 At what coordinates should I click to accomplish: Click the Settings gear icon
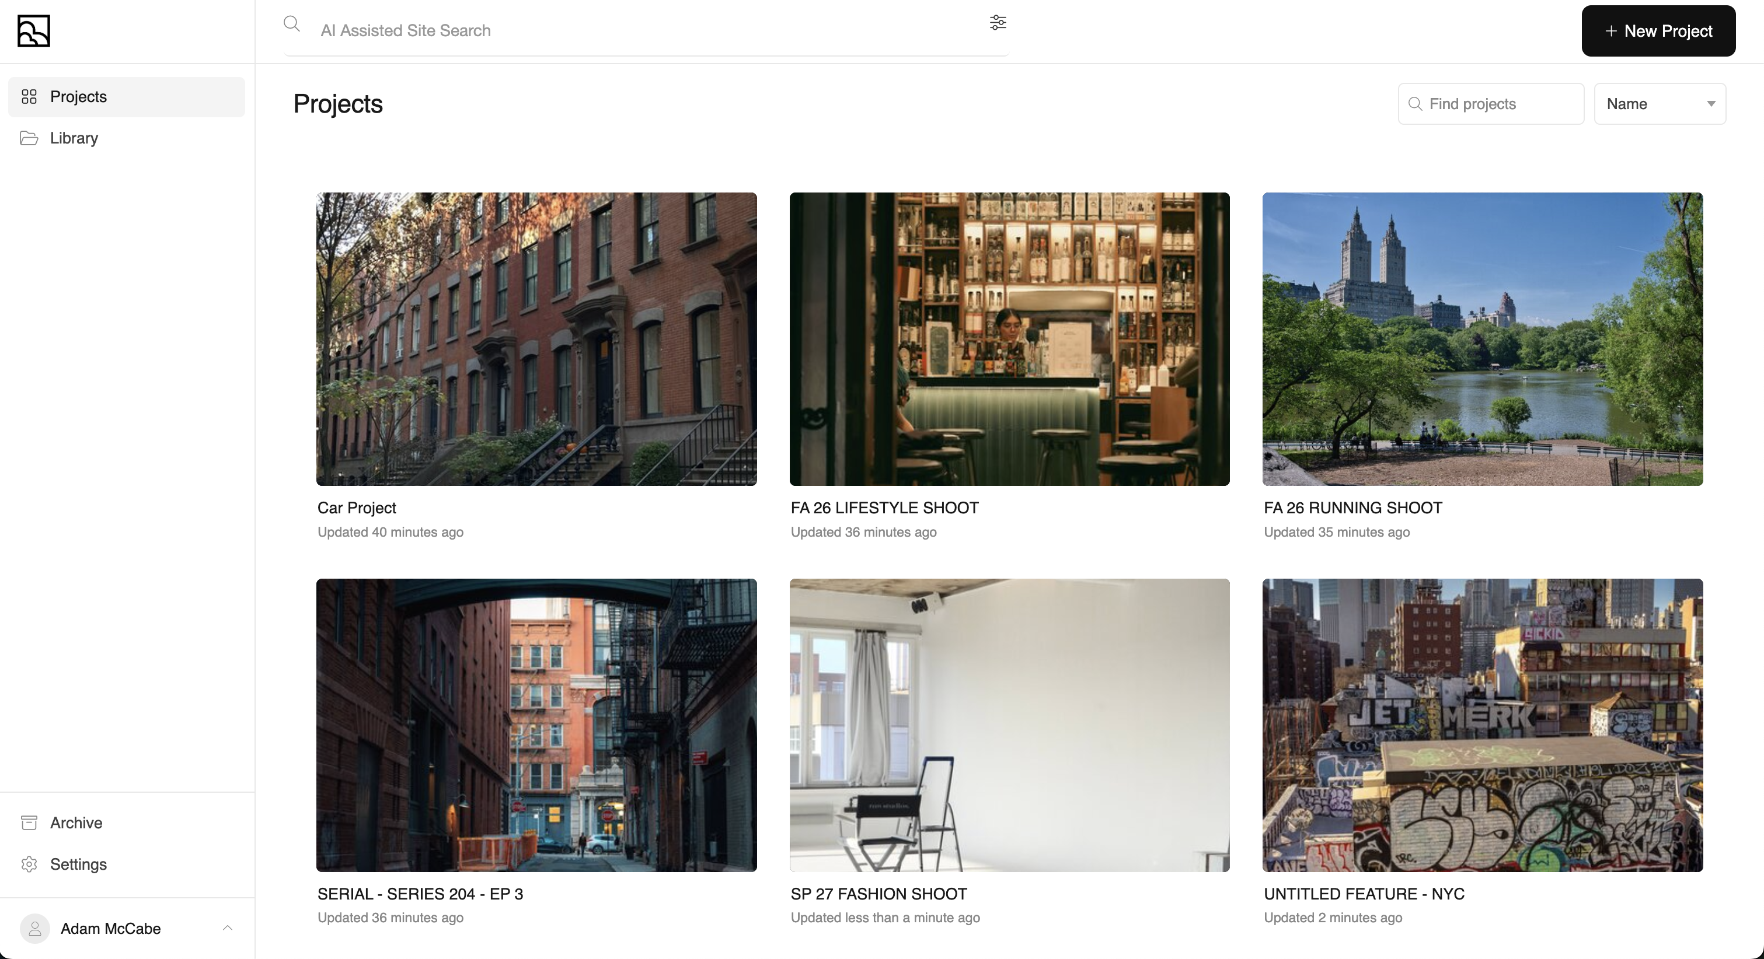click(29, 864)
